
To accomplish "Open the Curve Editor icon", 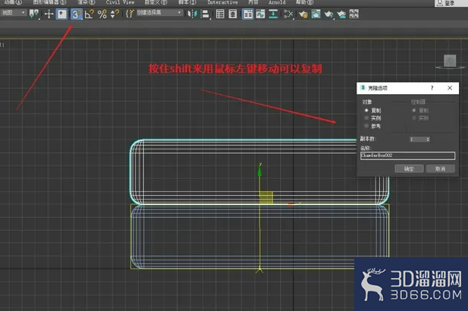I will pyautogui.click(x=260, y=14).
